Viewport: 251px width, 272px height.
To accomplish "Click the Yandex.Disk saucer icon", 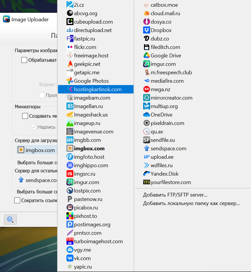I will coord(146,174).
